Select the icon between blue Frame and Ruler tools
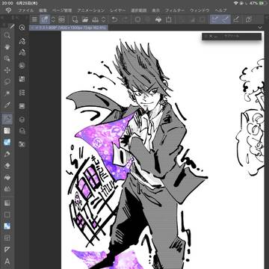Screen dimensions: 269x269 tap(7, 238)
